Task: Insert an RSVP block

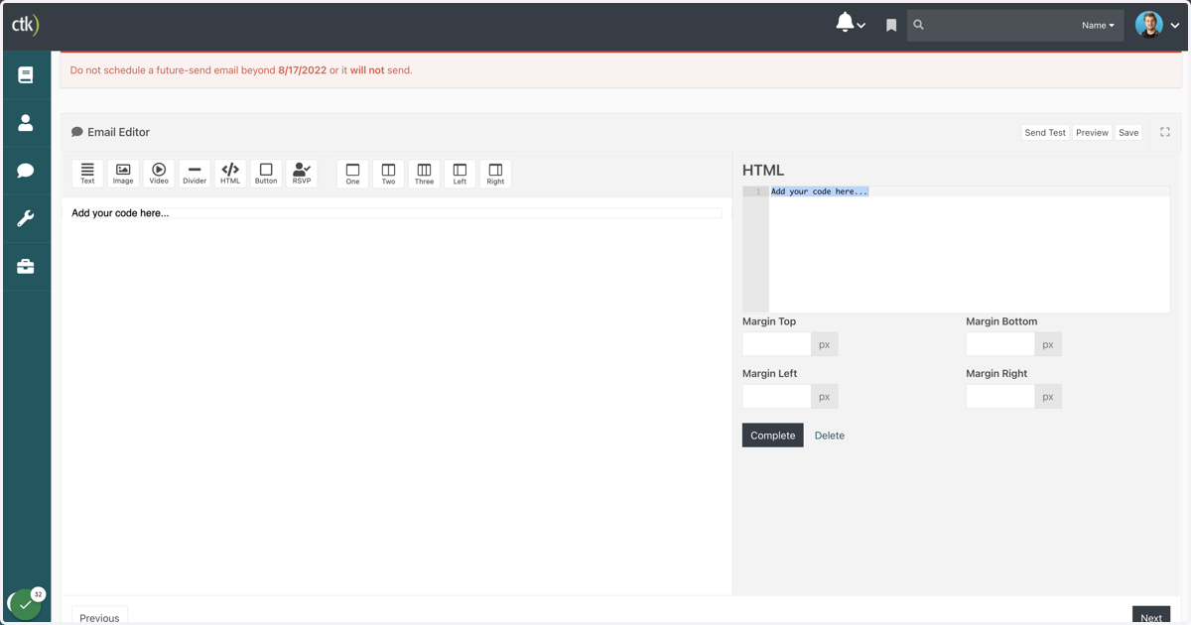Action: 302,174
